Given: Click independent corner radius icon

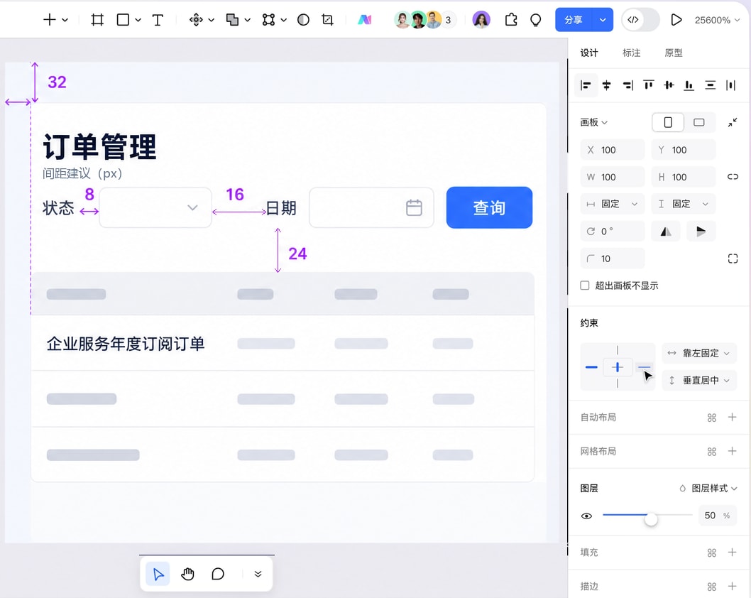Looking at the screenshot, I should point(733,259).
